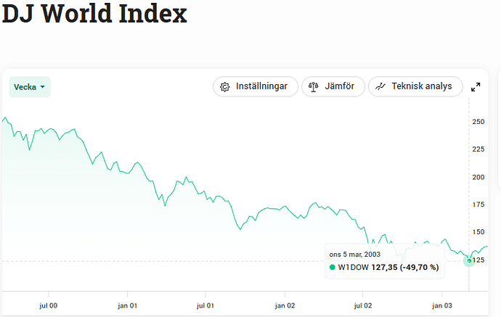
Task: Click the jul 00 x-axis label
Action: (49, 306)
